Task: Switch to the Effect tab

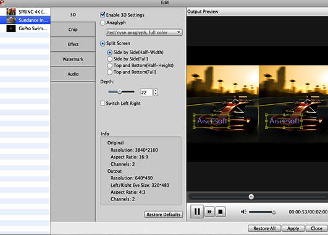Action: (73, 44)
